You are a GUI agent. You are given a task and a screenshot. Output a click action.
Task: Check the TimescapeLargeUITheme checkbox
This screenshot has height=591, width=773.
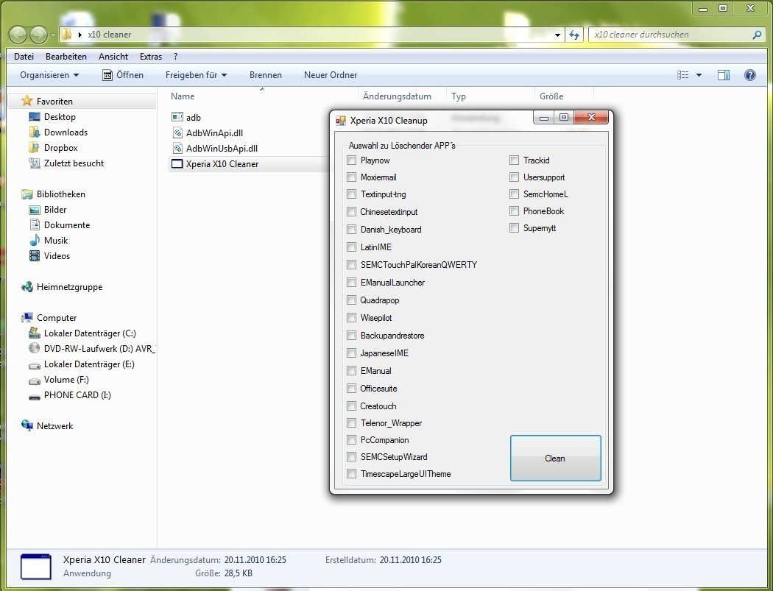click(x=351, y=474)
